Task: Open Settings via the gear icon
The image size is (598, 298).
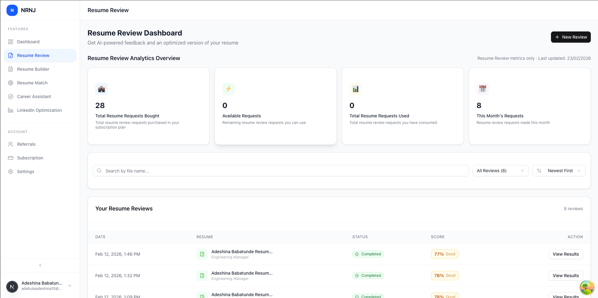Action: (x=11, y=172)
